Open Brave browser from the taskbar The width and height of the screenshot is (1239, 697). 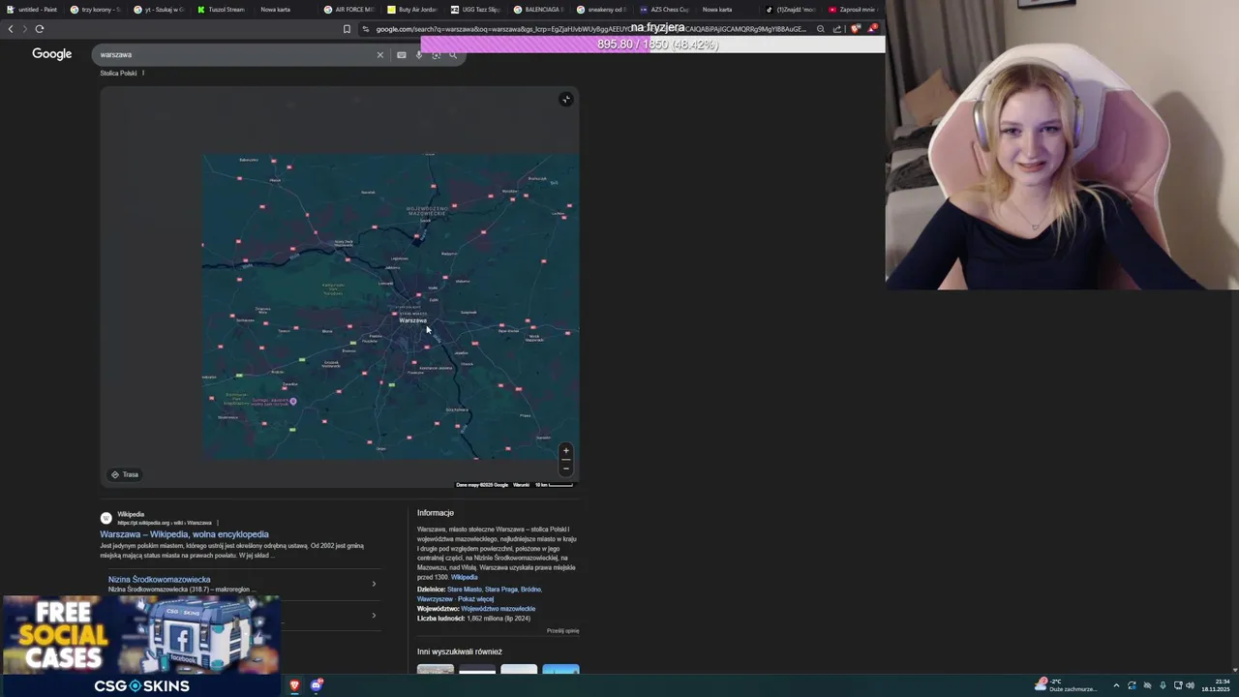(x=294, y=685)
